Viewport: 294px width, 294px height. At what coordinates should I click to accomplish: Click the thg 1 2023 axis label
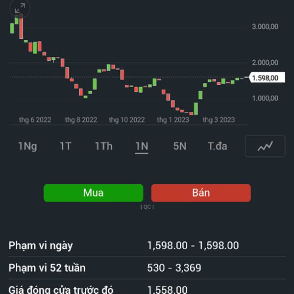click(x=173, y=120)
